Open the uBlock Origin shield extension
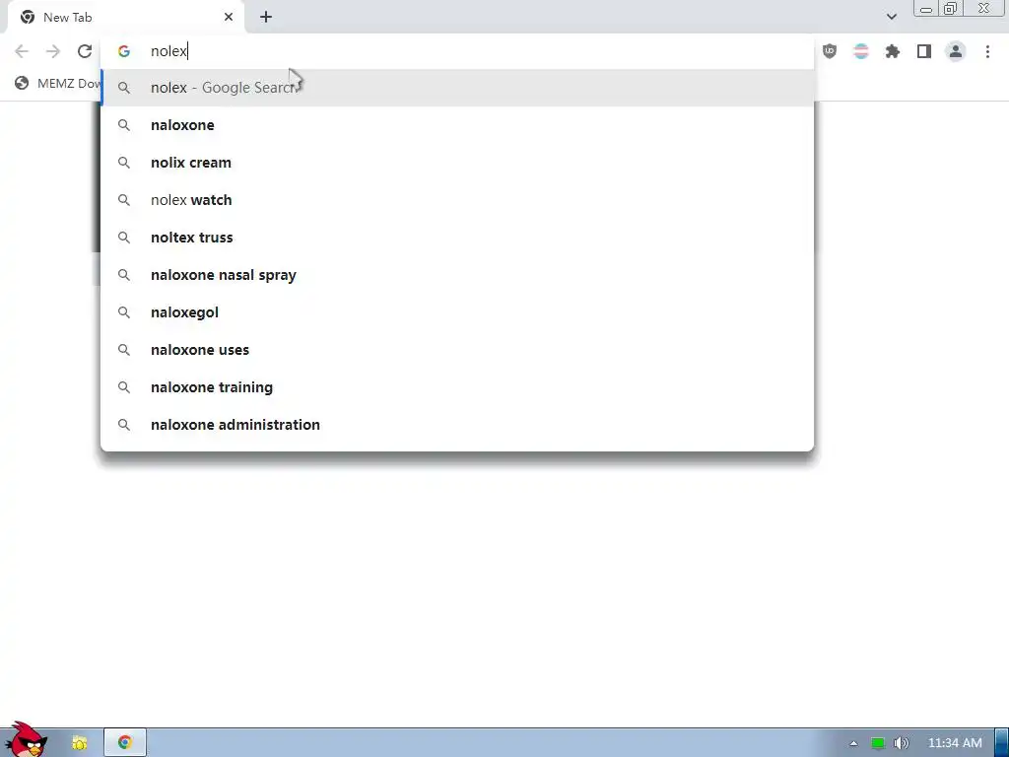The height and width of the screenshot is (757, 1009). tap(830, 51)
